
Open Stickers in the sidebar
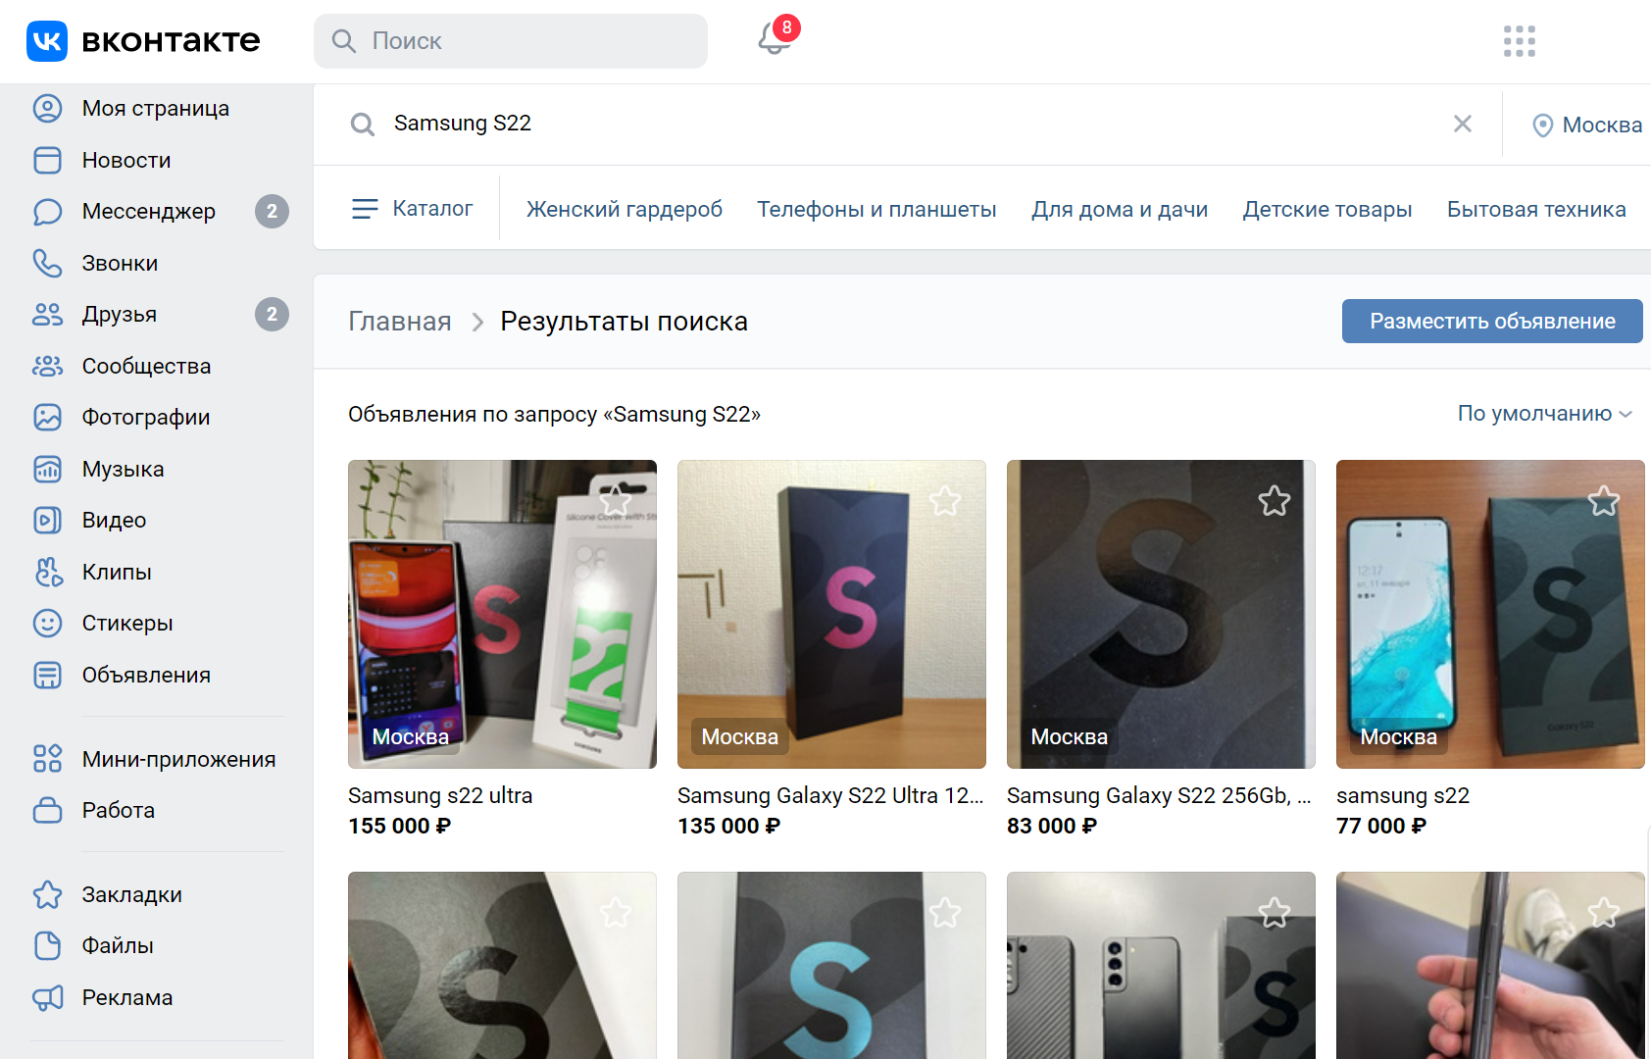tap(126, 624)
